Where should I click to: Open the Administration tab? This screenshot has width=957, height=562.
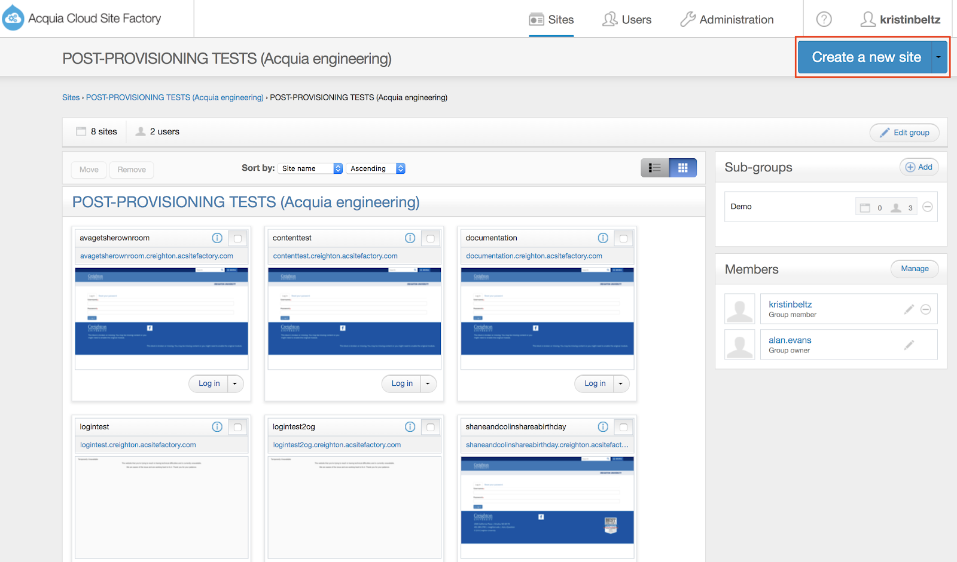727,20
